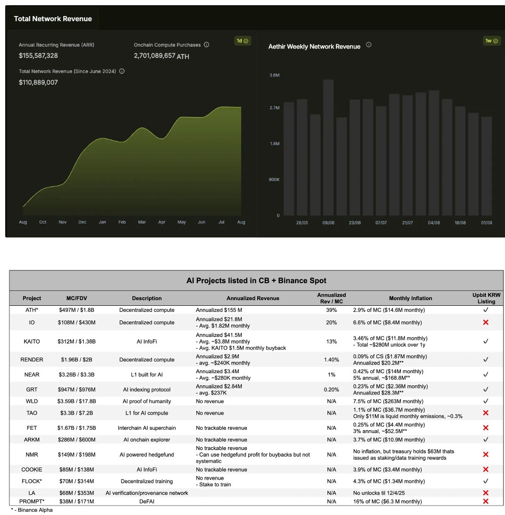The width and height of the screenshot is (505, 515).
Task: Click the AI Projects listed in CB + Binance Spot title
Action: coord(256,280)
